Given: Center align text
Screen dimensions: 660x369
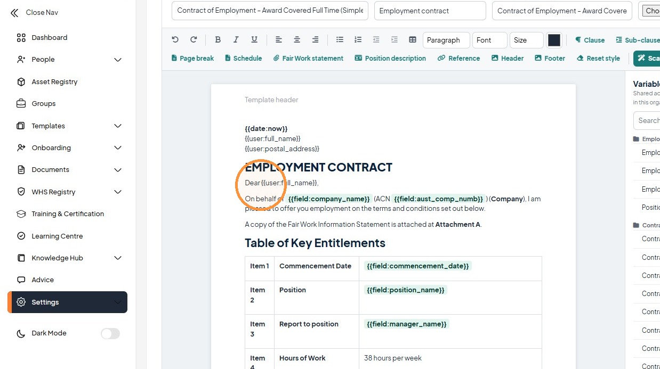Looking at the screenshot, I should [297, 40].
